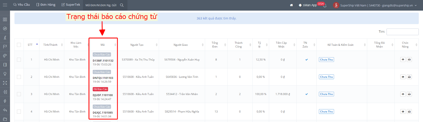Print the order batch DGXJC.1101085
Viewport: 423px width, 122px height.
tap(409, 111)
